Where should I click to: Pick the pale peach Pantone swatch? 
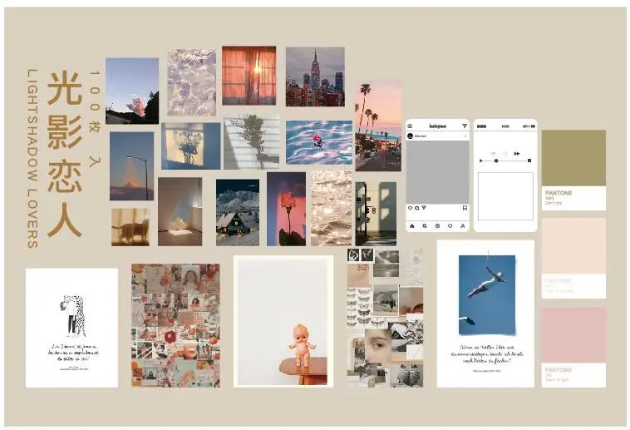click(x=573, y=246)
